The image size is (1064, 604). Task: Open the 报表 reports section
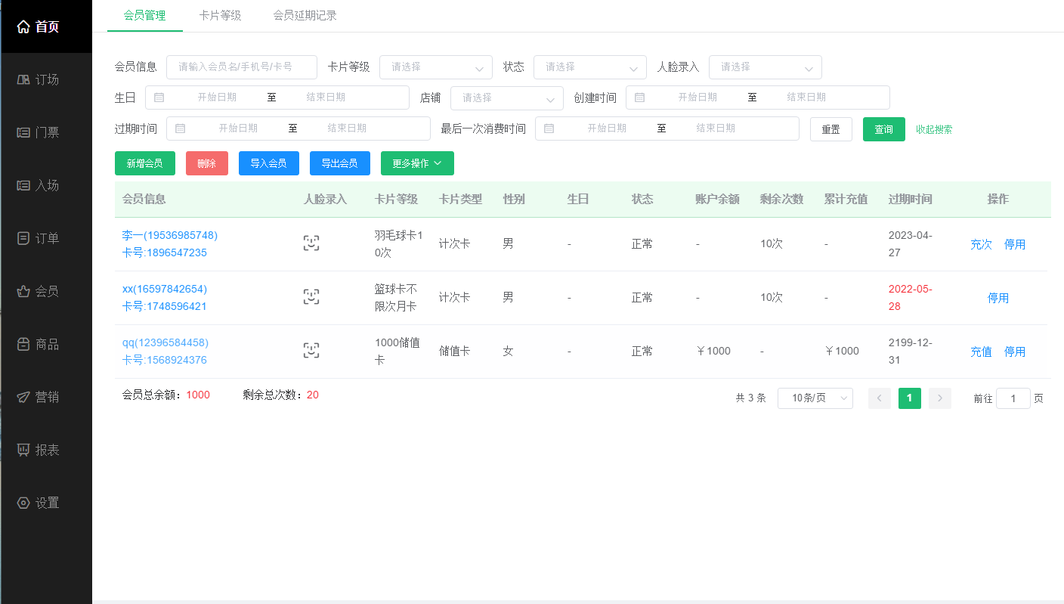[46, 450]
